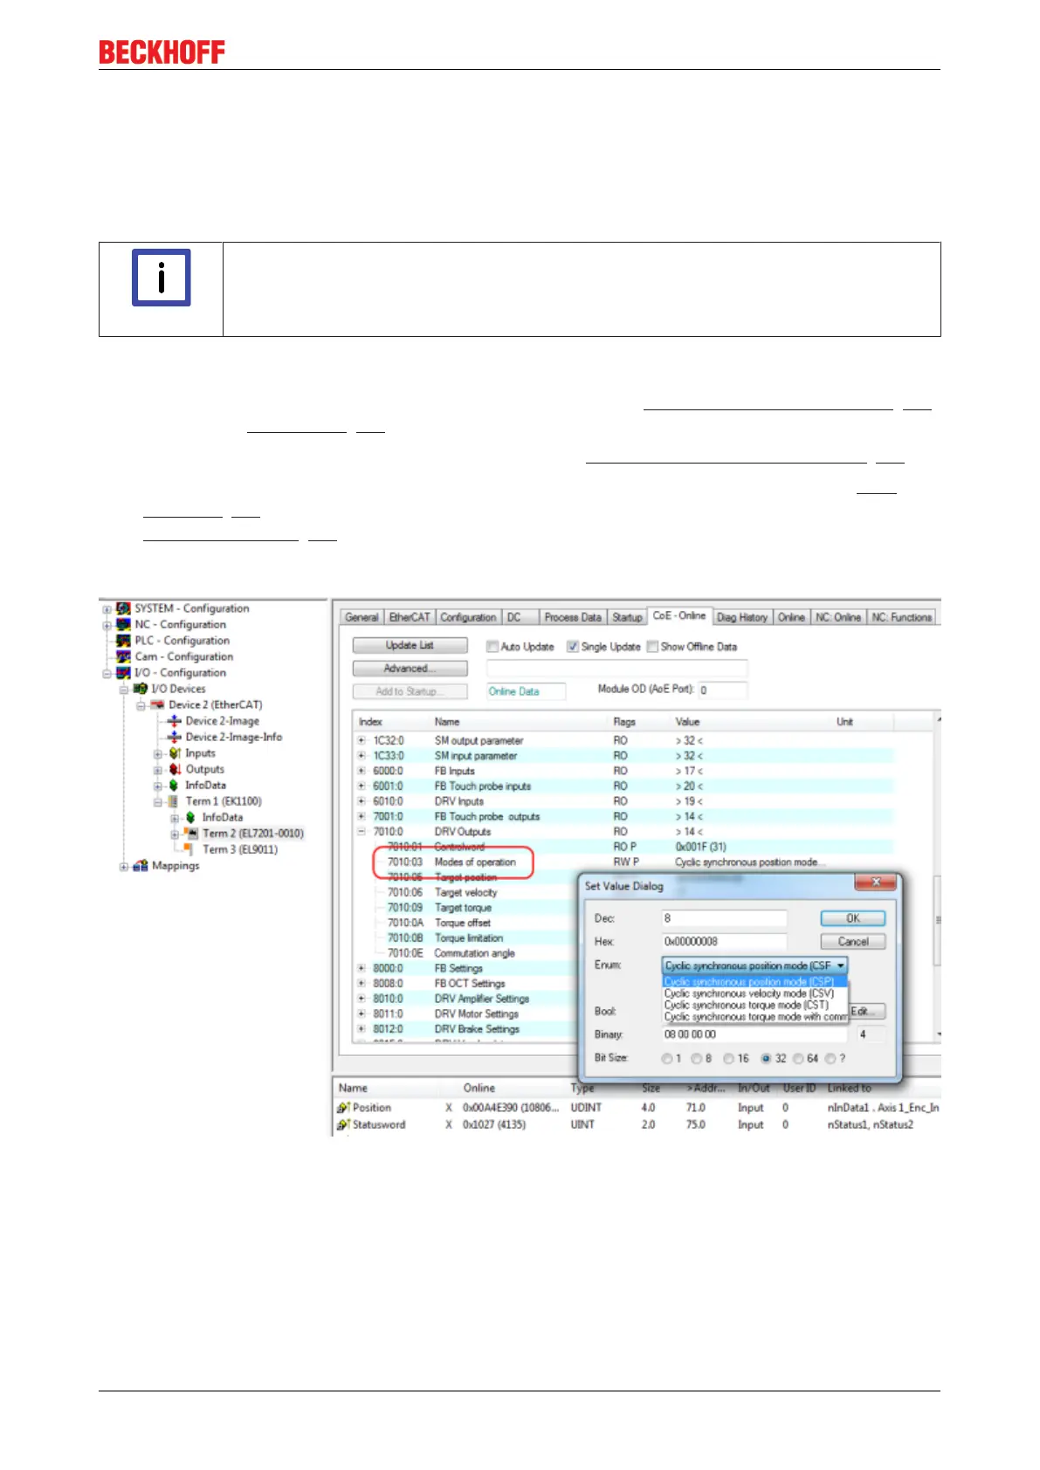Switch to the Process Data tab
This screenshot has height=1470, width=1040.
pos(573,617)
